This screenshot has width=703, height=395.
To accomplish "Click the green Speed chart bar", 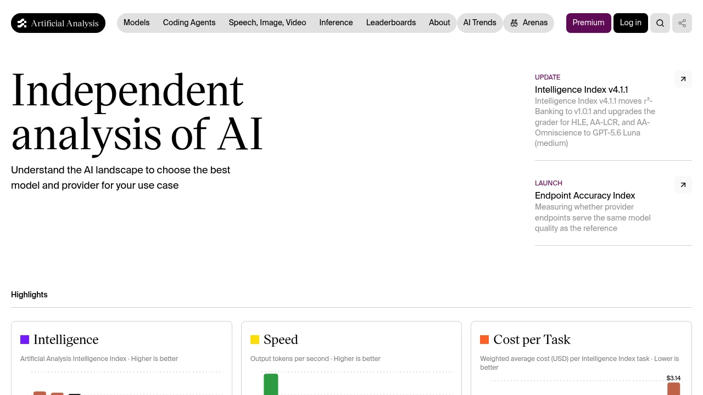I will [x=271, y=384].
